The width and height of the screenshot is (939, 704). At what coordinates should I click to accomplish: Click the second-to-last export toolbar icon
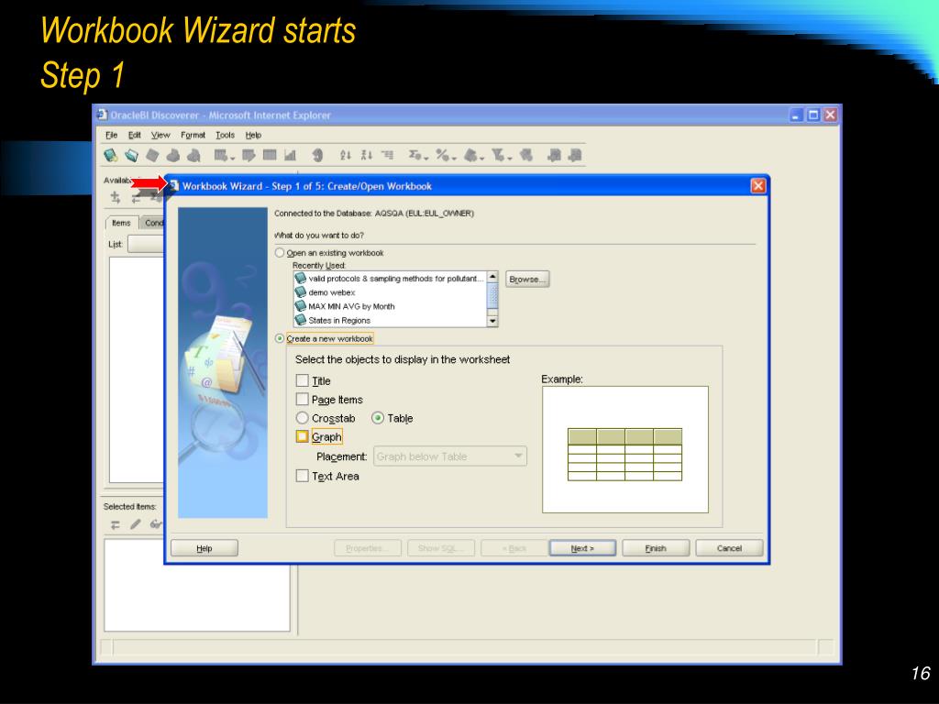point(555,155)
